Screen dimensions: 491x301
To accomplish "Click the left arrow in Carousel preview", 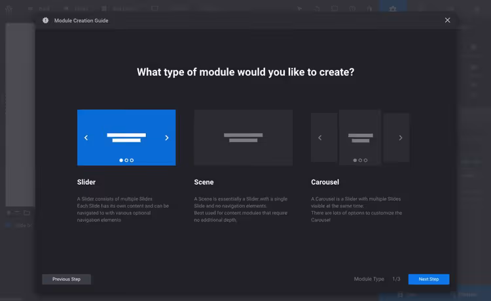I will pyautogui.click(x=319, y=138).
